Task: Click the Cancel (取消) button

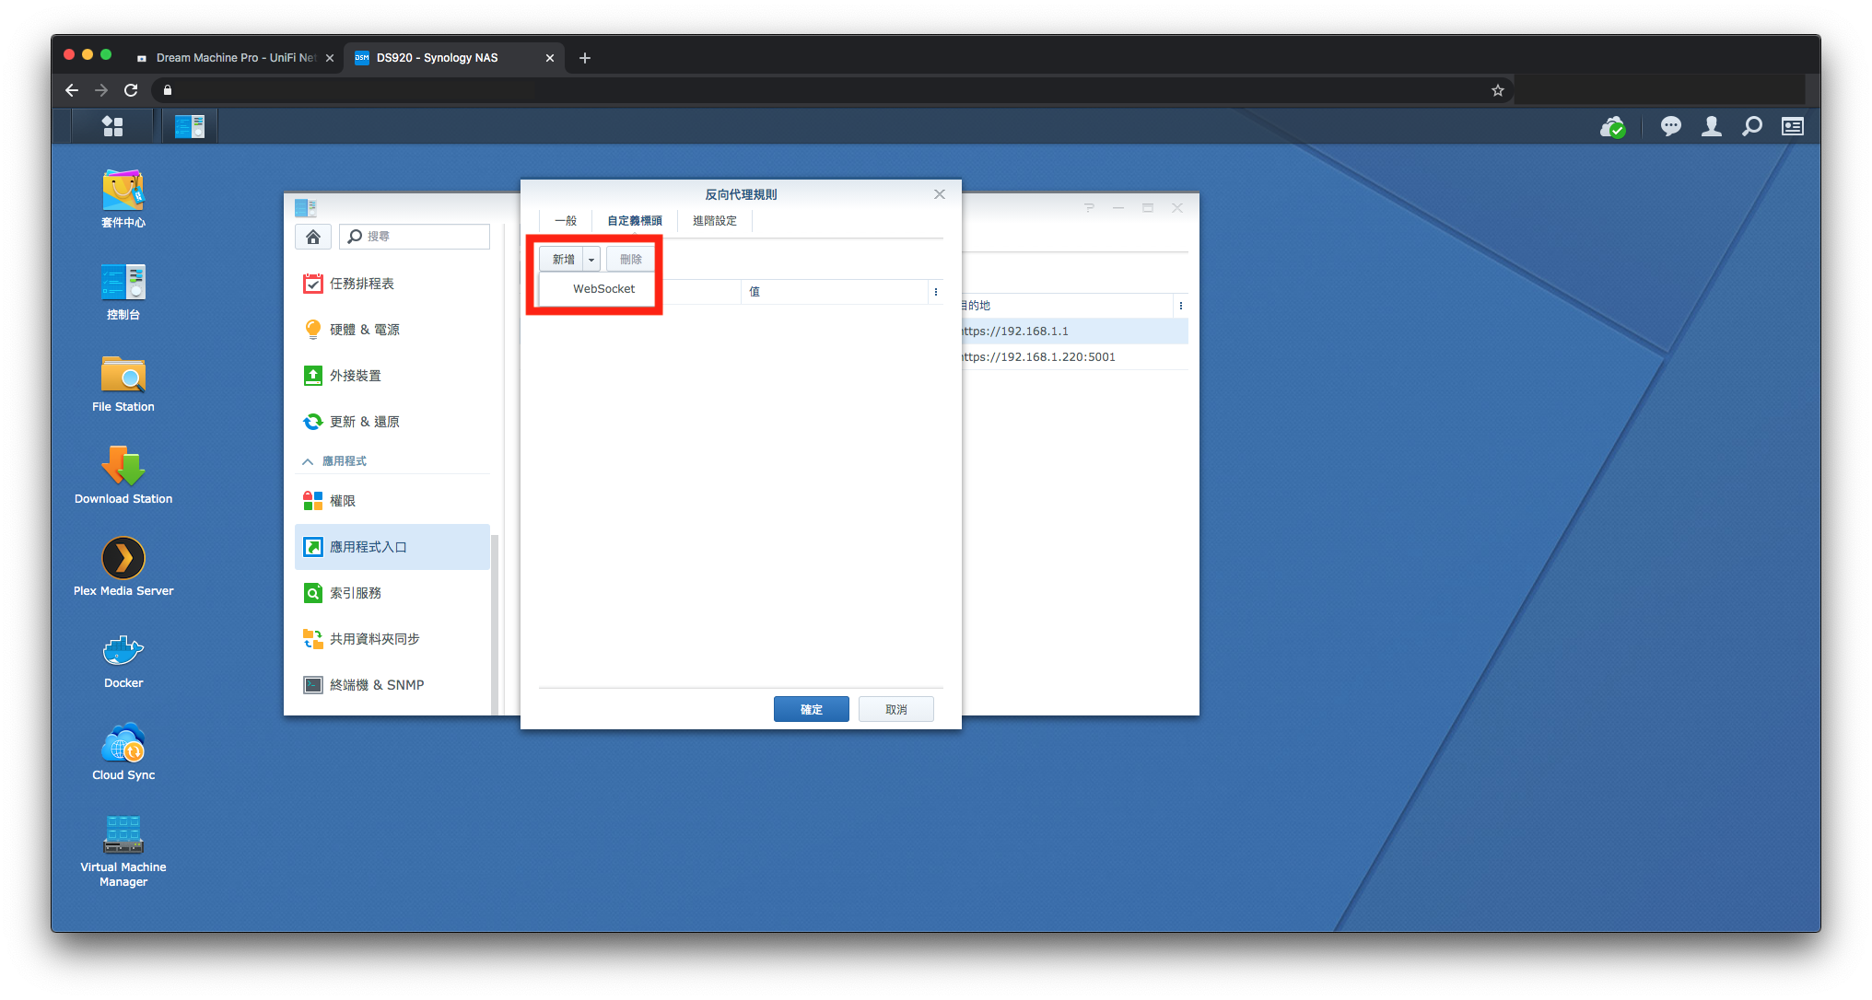Action: [x=896, y=710]
